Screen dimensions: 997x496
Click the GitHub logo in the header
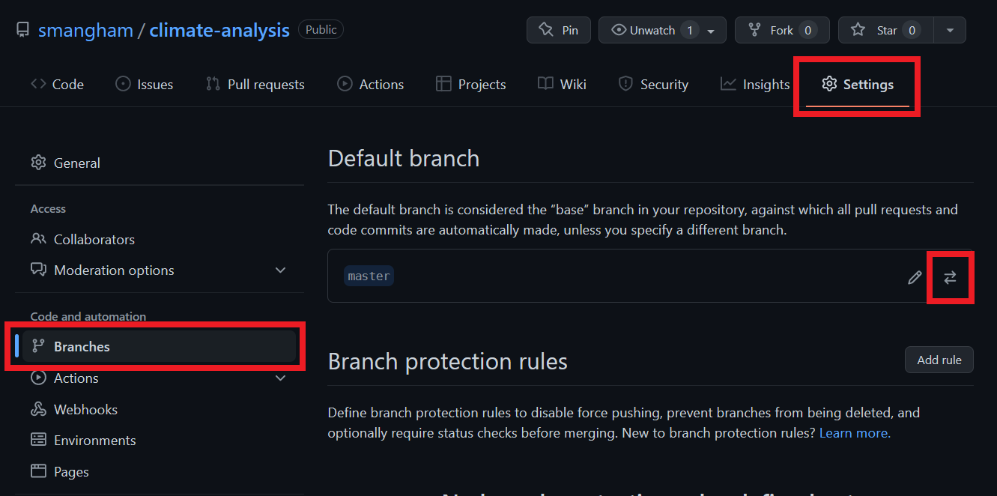22,29
